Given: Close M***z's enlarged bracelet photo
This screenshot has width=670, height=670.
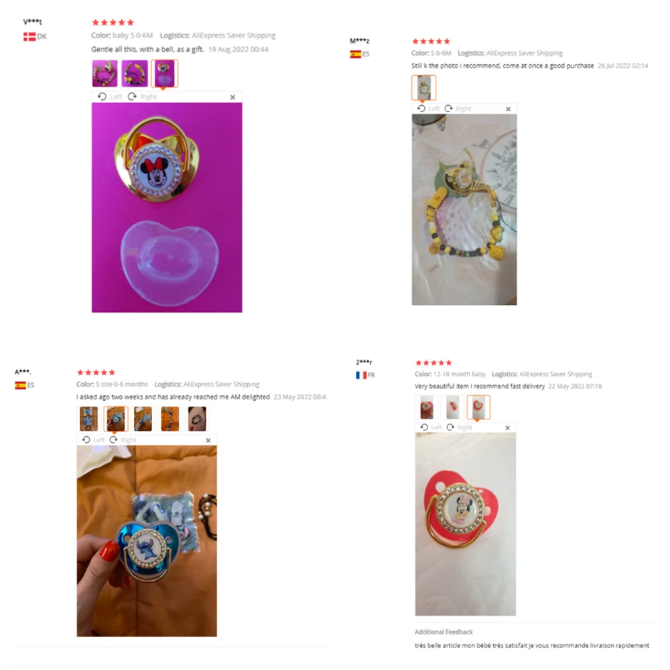Looking at the screenshot, I should (x=508, y=109).
